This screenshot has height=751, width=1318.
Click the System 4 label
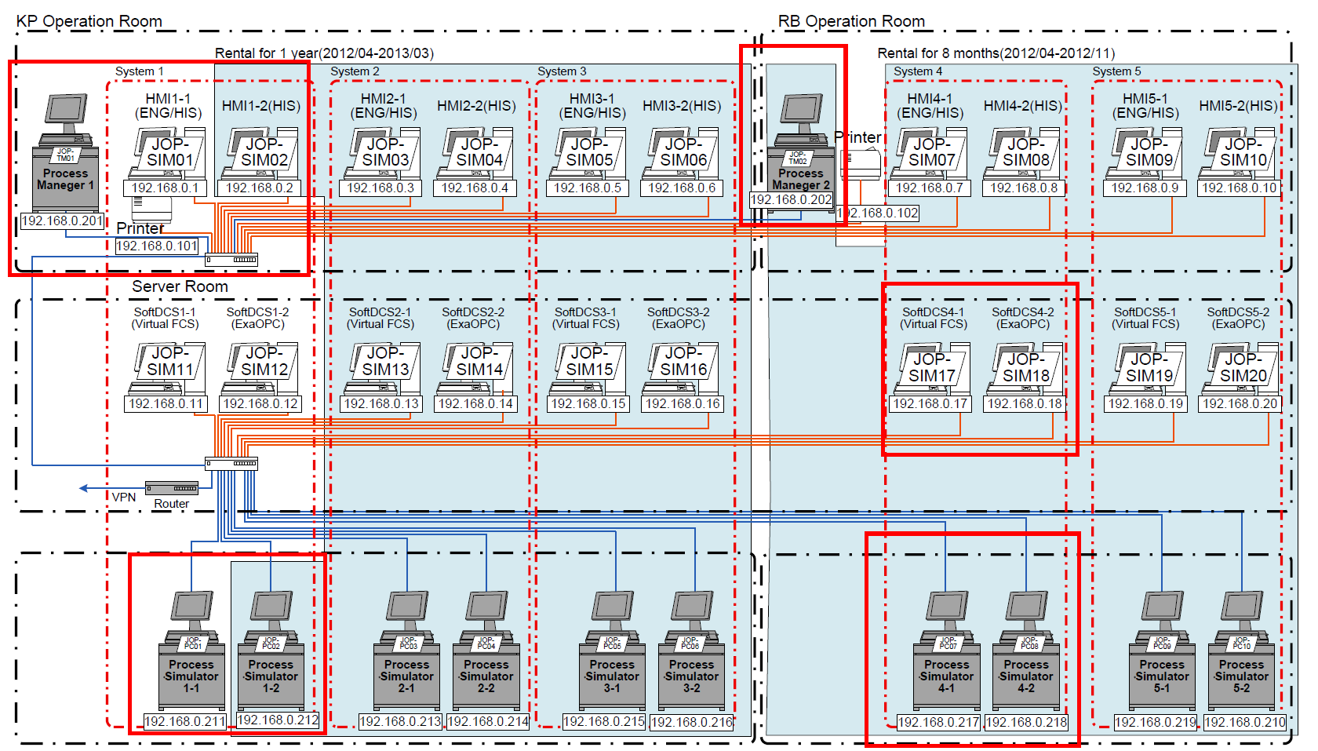pyautogui.click(x=918, y=71)
